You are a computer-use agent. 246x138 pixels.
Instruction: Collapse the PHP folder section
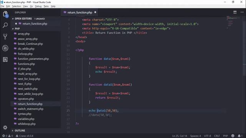17,29
